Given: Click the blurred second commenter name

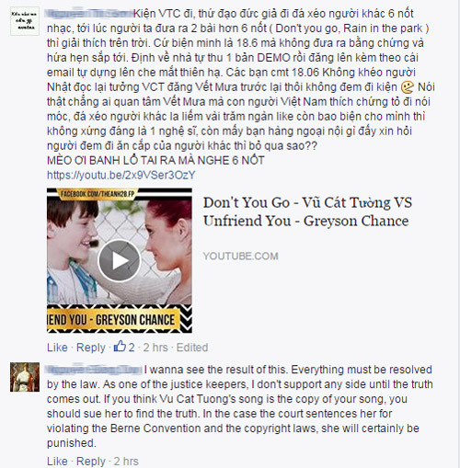Looking at the screenshot, I should click(x=94, y=370).
